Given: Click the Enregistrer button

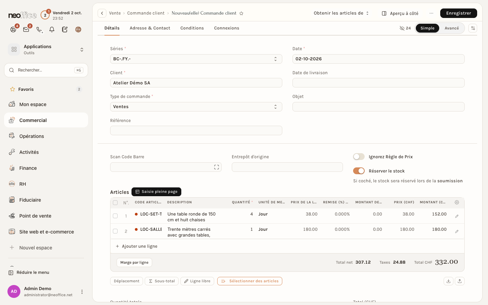Looking at the screenshot, I should 459,13.
